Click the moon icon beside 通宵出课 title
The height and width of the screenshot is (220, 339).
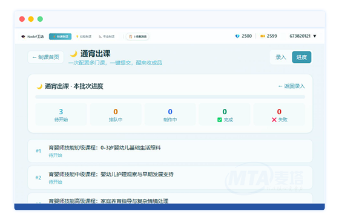pos(74,54)
